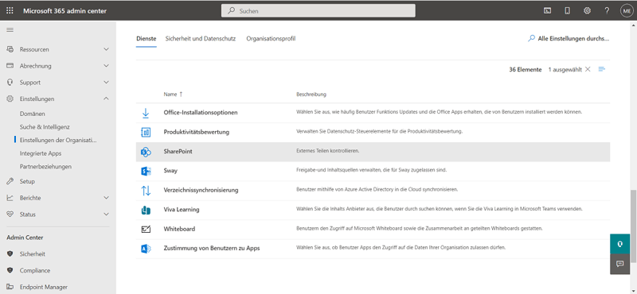The height and width of the screenshot is (294, 637).
Task: Clear the 1 ausgewählt selection
Action: [x=588, y=69]
